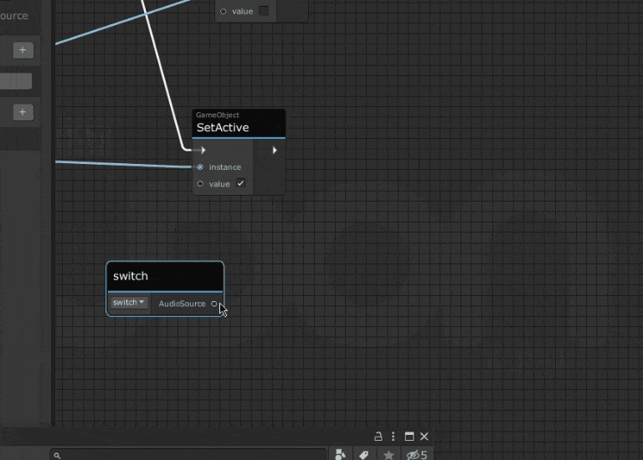
Task: Click the AudioSource output port on switch node
Action: [x=214, y=304]
